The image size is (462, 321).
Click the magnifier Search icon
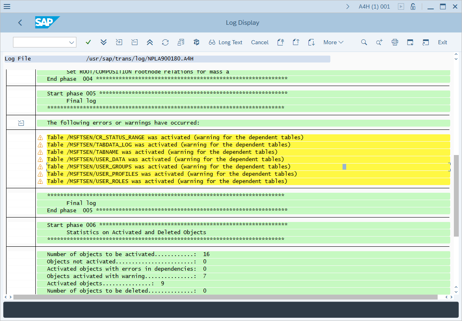click(x=364, y=42)
